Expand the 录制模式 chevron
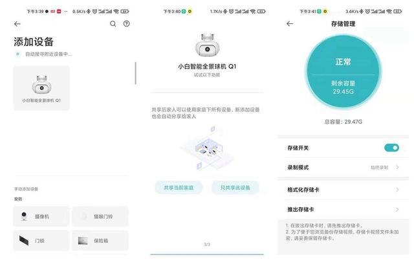The image size is (414, 259). pyautogui.click(x=397, y=167)
